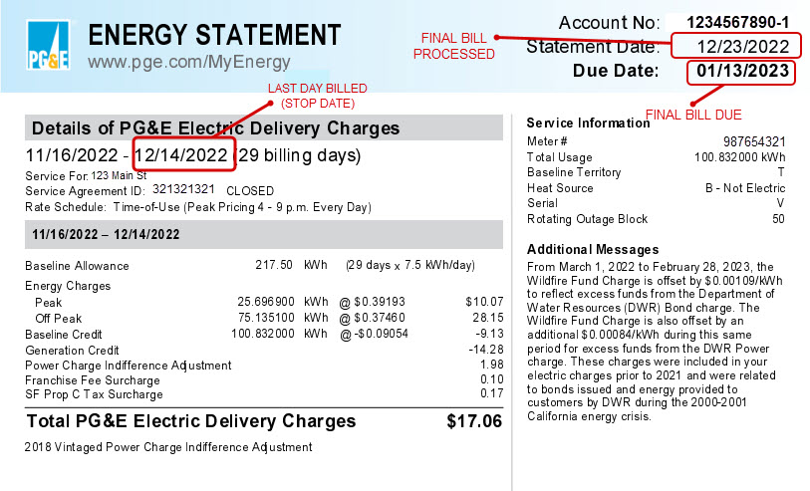Click the Baseline Allowance row
Image resolution: width=810 pixels, height=491 pixels.
click(x=77, y=266)
